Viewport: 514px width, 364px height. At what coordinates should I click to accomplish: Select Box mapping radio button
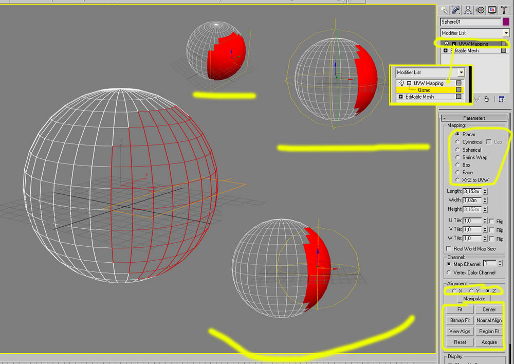point(457,165)
